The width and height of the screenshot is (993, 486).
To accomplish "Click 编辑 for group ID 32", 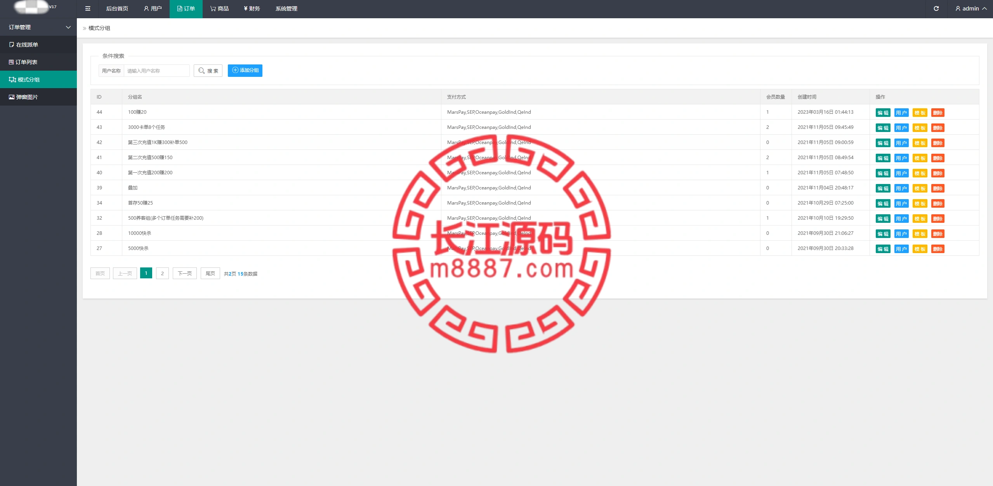I will (x=883, y=219).
